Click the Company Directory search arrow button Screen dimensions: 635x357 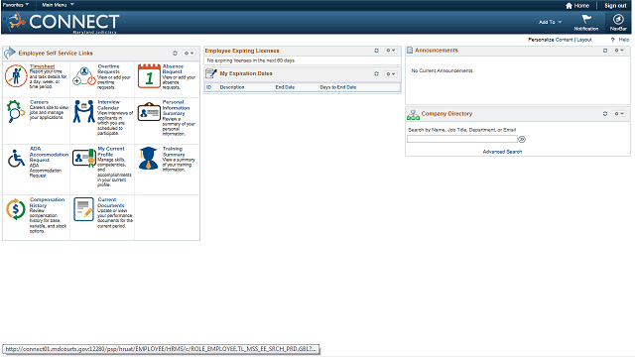coord(522,139)
